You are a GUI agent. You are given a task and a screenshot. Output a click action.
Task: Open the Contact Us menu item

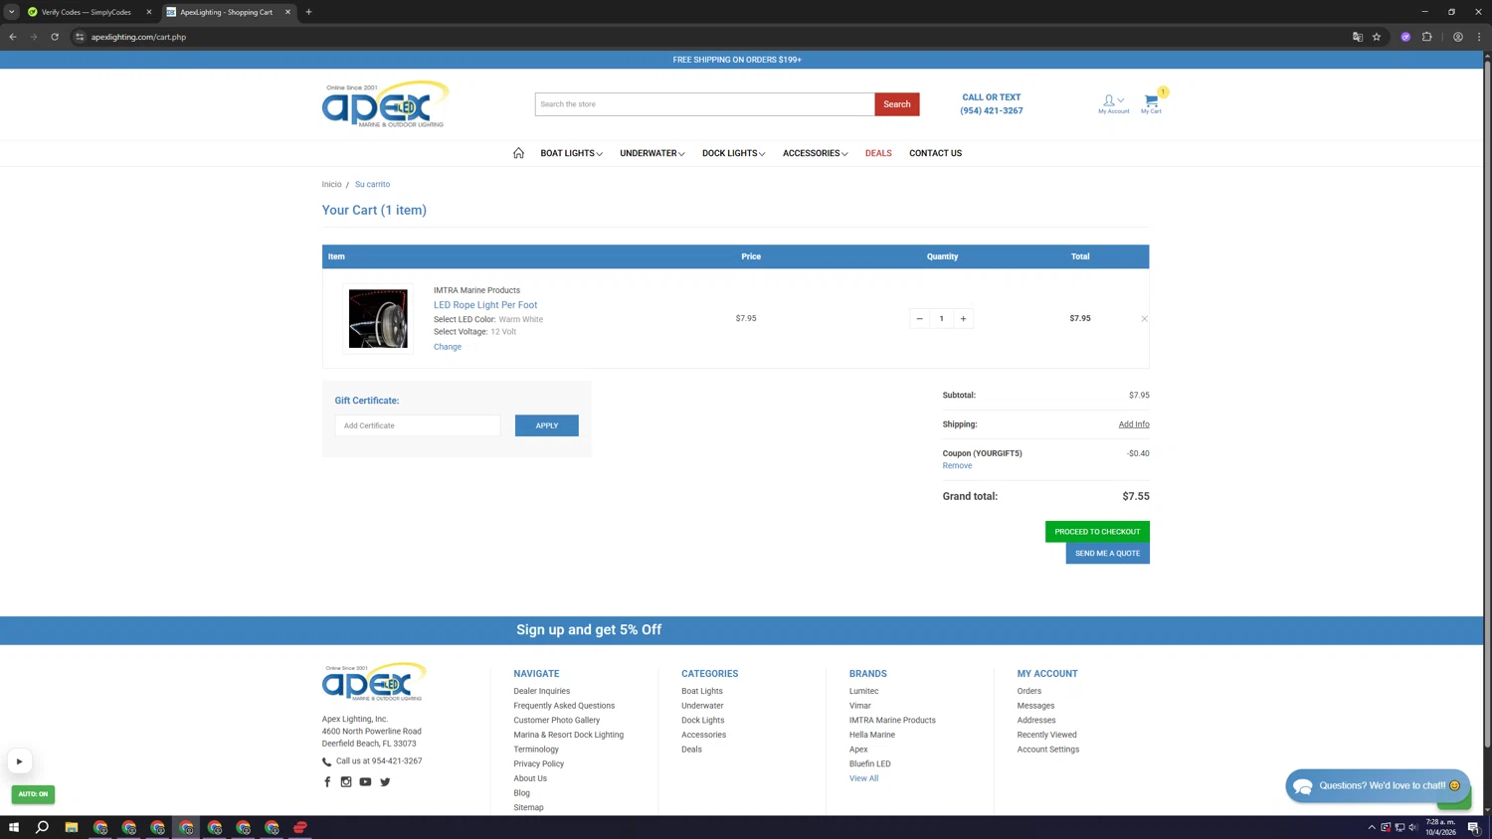(935, 153)
